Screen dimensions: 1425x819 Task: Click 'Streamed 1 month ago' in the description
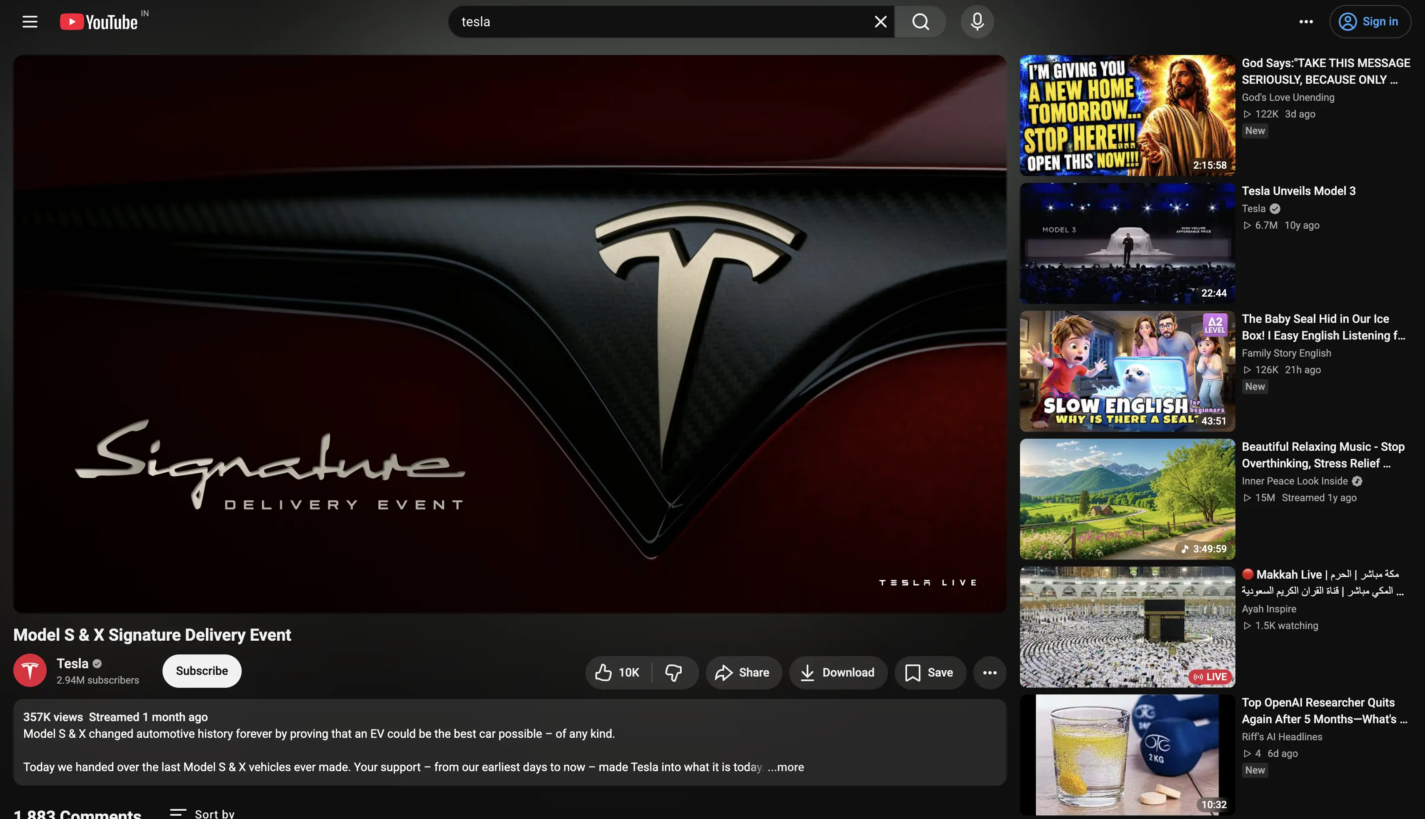[x=148, y=717]
